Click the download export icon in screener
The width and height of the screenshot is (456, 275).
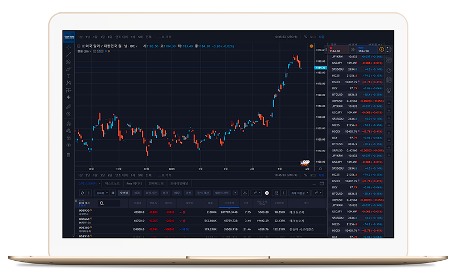tap(245, 193)
